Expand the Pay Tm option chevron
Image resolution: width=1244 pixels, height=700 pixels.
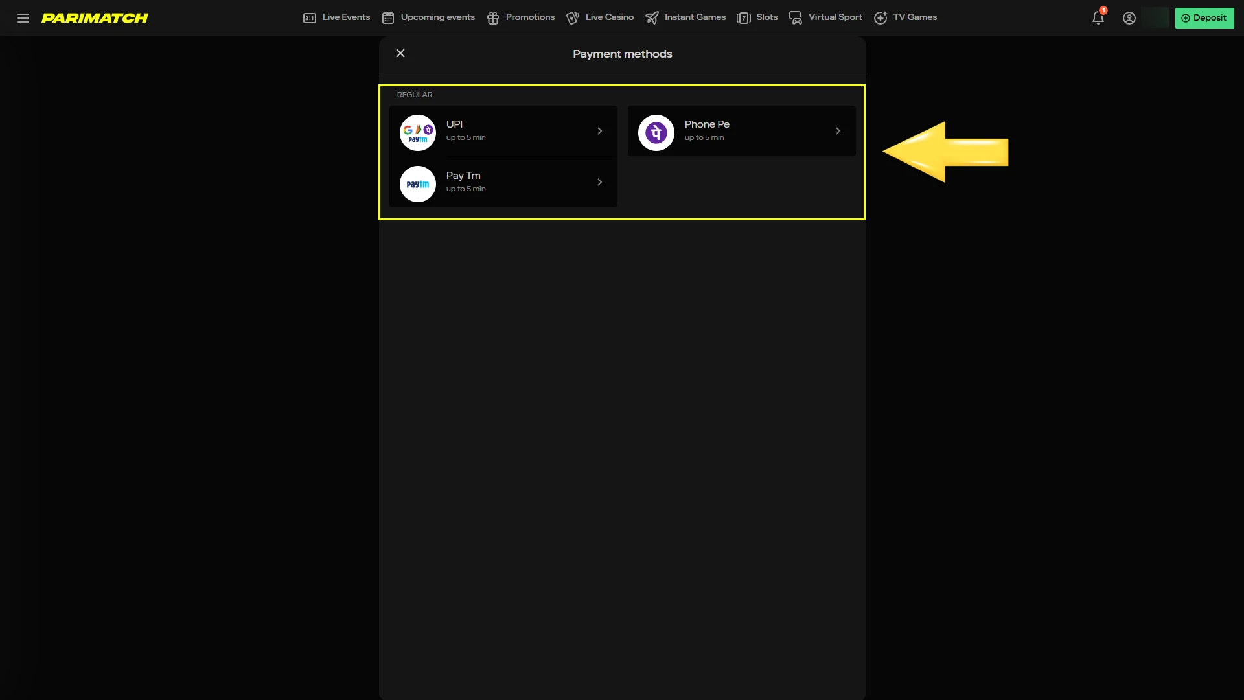pyautogui.click(x=599, y=182)
